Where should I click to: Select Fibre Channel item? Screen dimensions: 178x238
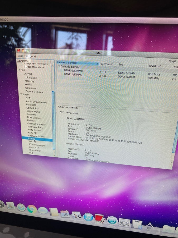click(x=34, y=118)
